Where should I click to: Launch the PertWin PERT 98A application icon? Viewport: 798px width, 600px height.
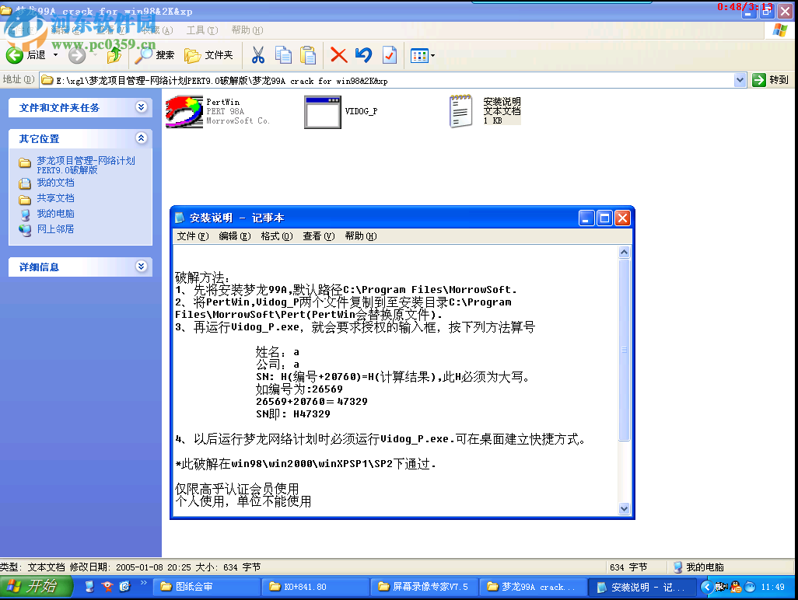(x=184, y=111)
